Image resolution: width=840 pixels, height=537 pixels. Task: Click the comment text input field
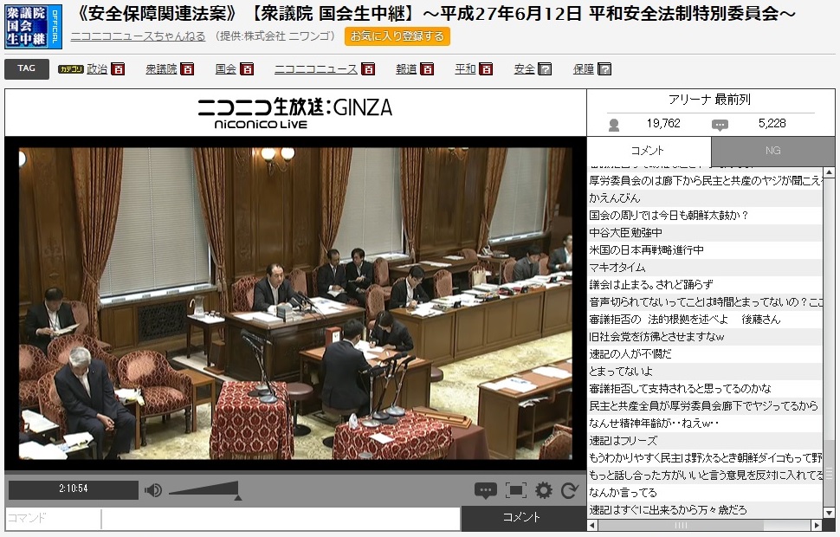coord(281,518)
